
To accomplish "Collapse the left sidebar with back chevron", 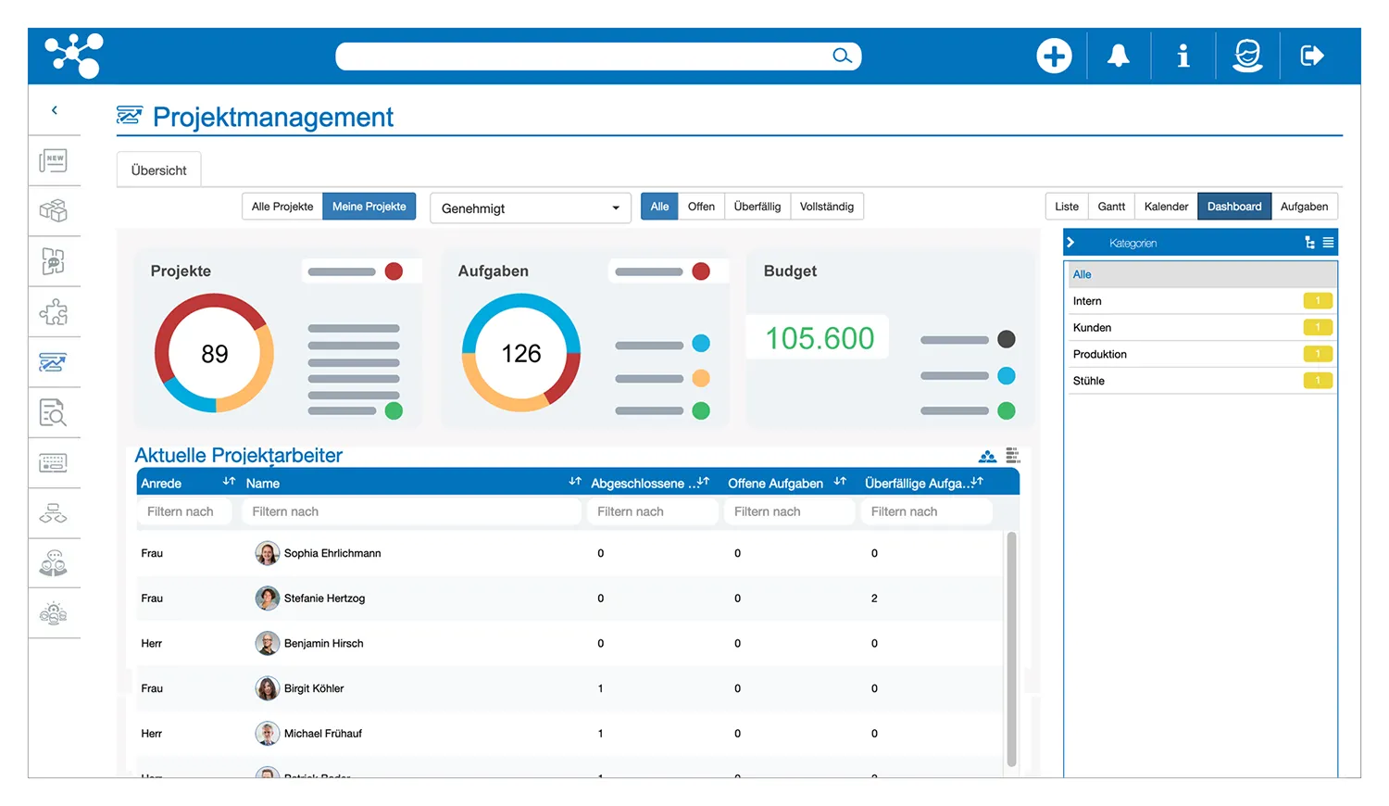I will [x=55, y=110].
